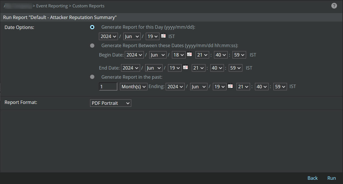The width and height of the screenshot is (343, 184).
Task: Open year dropdown for this Day
Action: [x=109, y=36]
